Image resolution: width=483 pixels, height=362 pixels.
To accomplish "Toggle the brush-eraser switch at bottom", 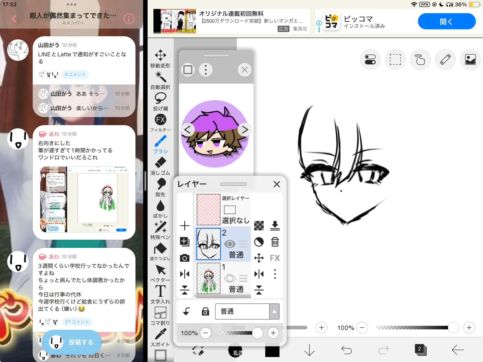I will [198, 350].
